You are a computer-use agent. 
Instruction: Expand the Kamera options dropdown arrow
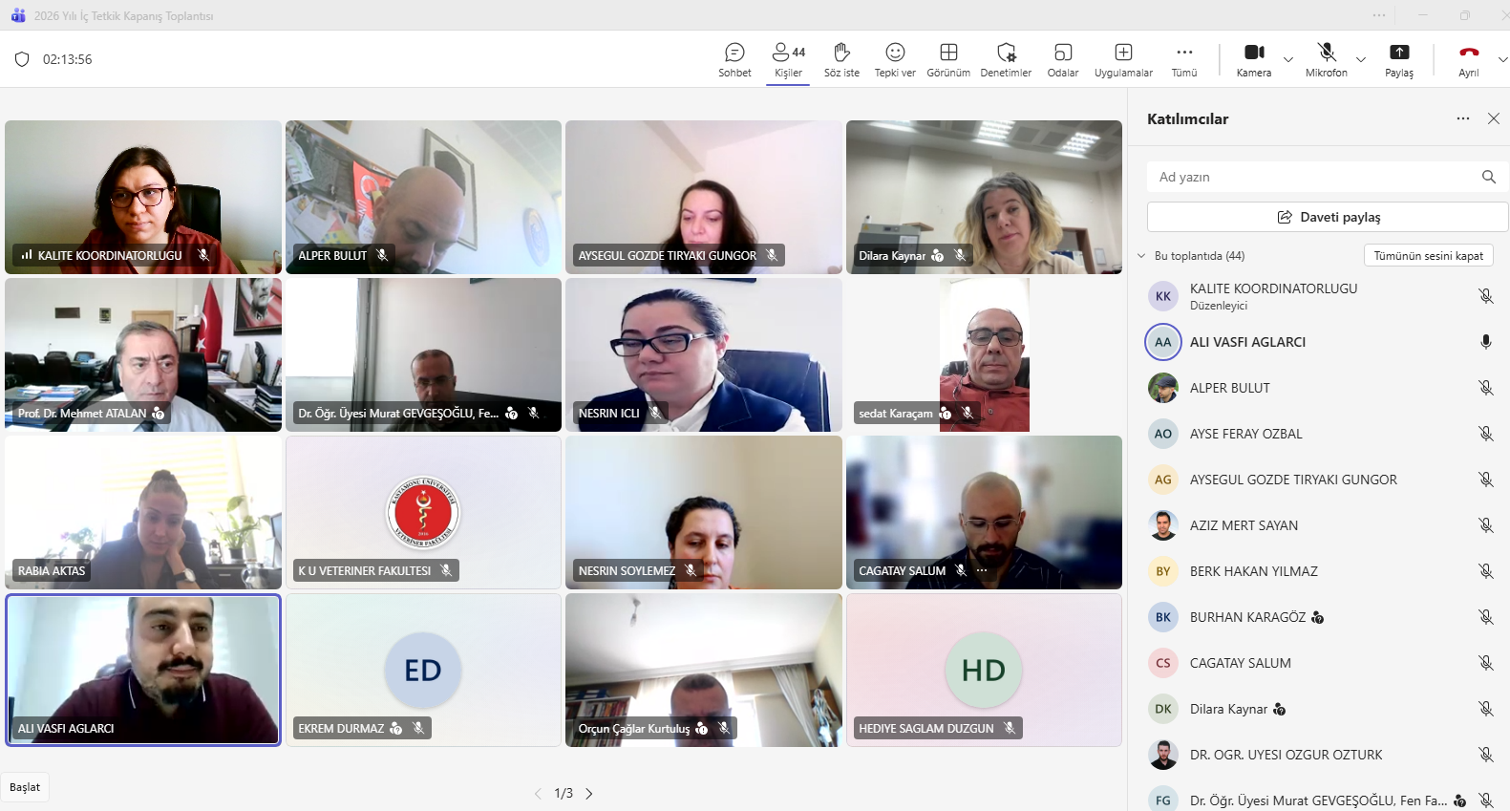(x=1288, y=59)
